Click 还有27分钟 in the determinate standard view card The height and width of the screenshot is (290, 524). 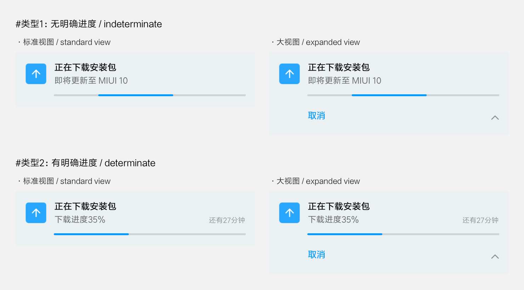pyautogui.click(x=227, y=220)
